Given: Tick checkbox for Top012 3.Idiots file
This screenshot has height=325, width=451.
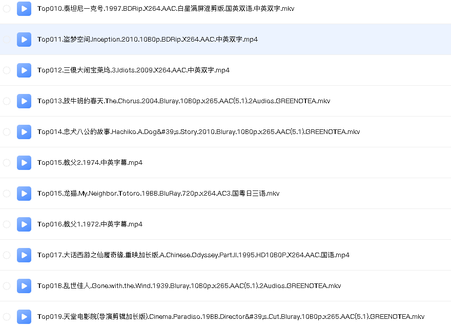Looking at the screenshot, I should pyautogui.click(x=7, y=70).
